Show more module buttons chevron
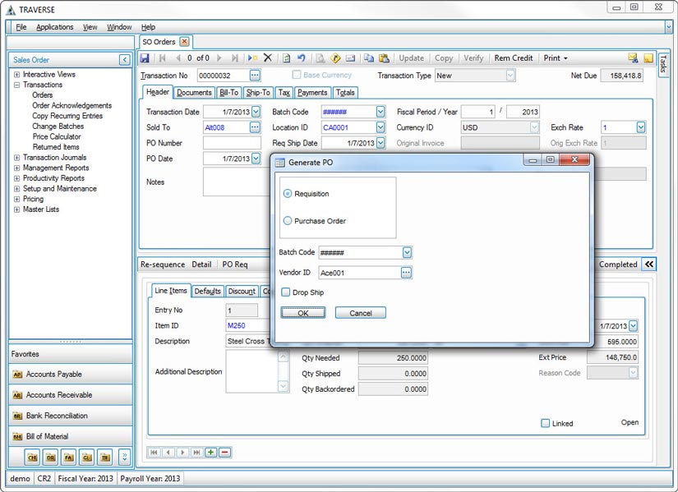This screenshot has width=678, height=492. click(x=125, y=457)
